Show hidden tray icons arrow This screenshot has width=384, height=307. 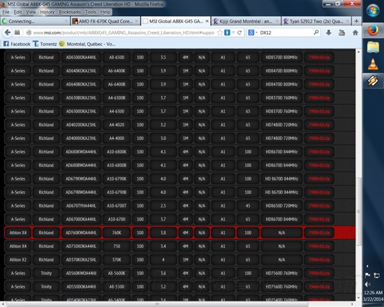[x=367, y=266]
